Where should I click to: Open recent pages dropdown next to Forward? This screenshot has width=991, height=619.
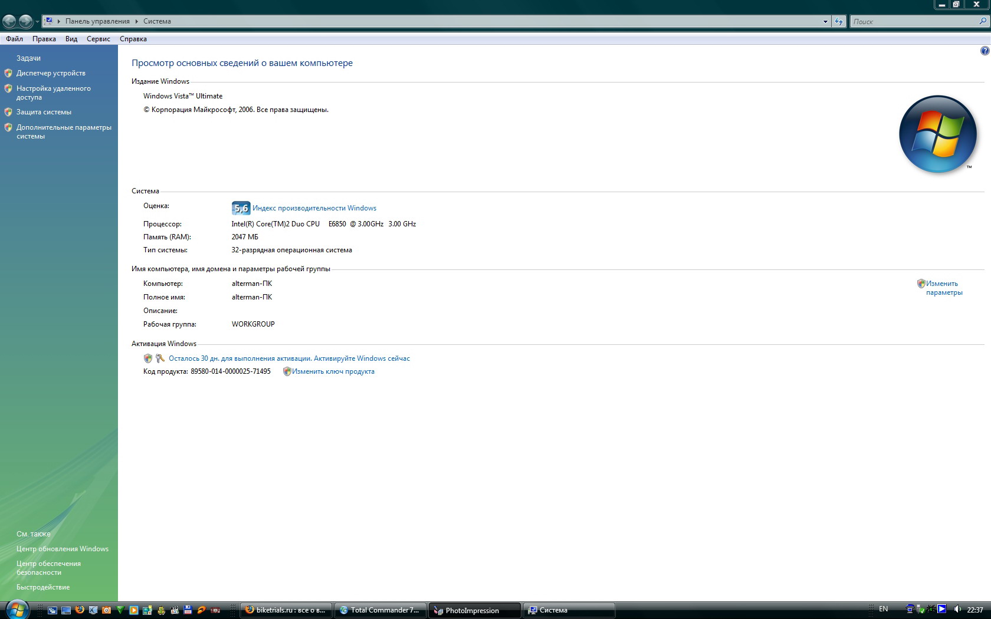38,22
